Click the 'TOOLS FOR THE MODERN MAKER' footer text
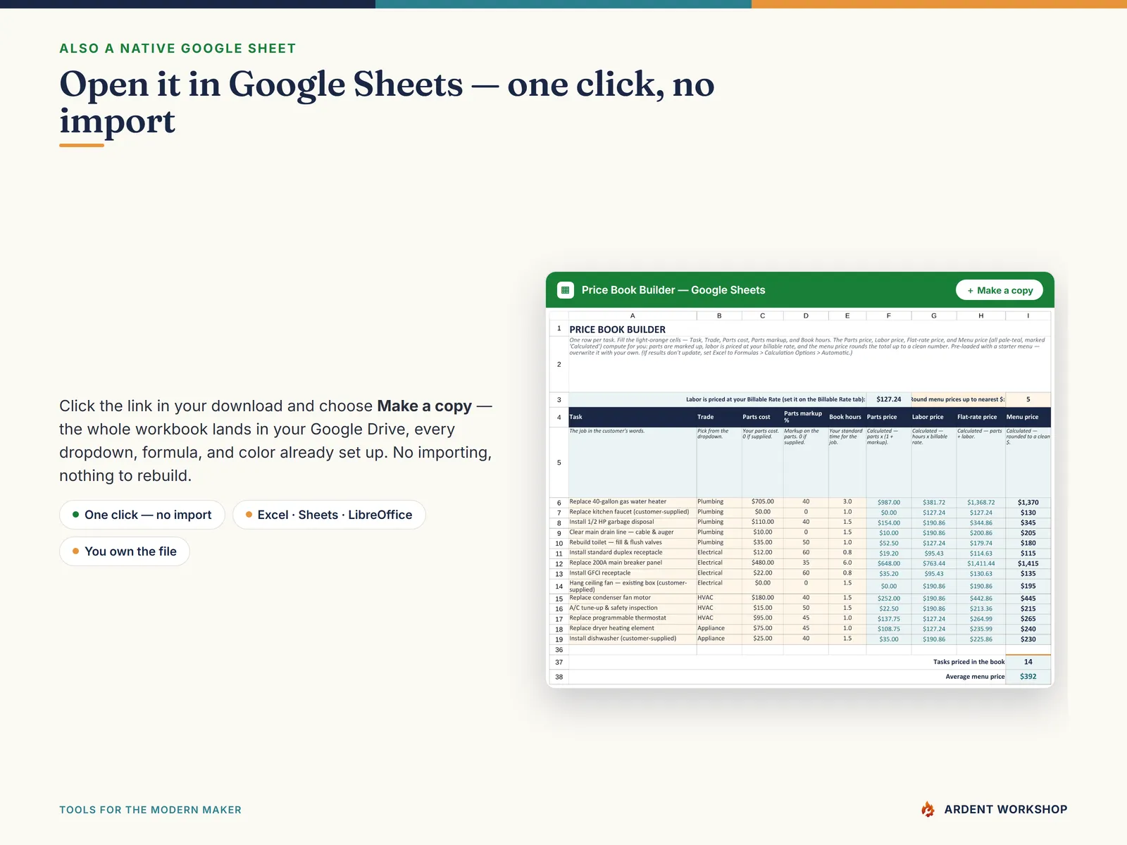Image resolution: width=1127 pixels, height=845 pixels. 150,810
